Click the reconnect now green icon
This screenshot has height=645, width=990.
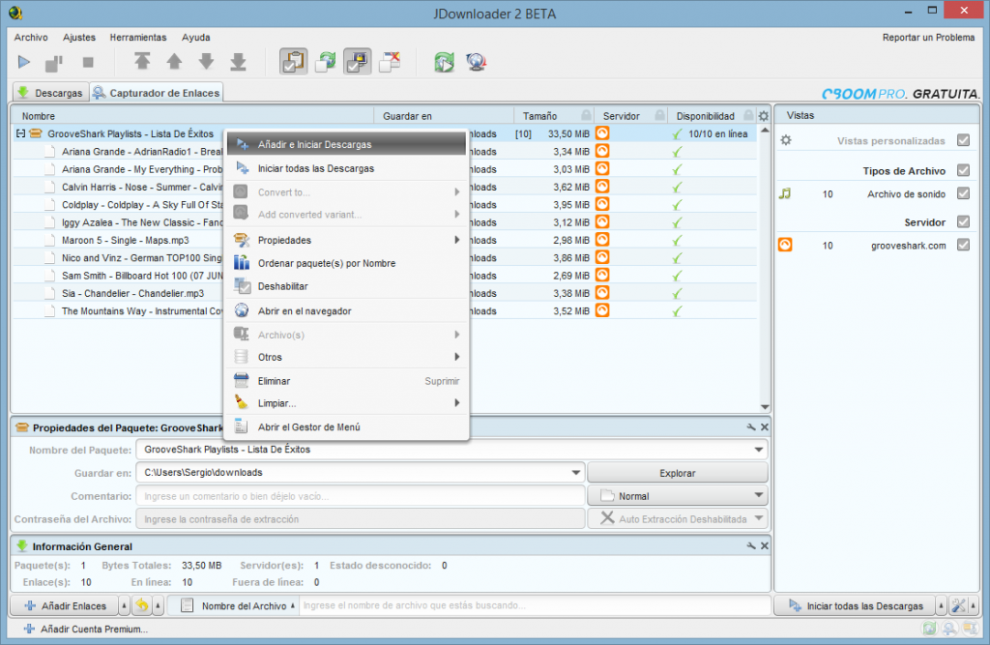(445, 62)
